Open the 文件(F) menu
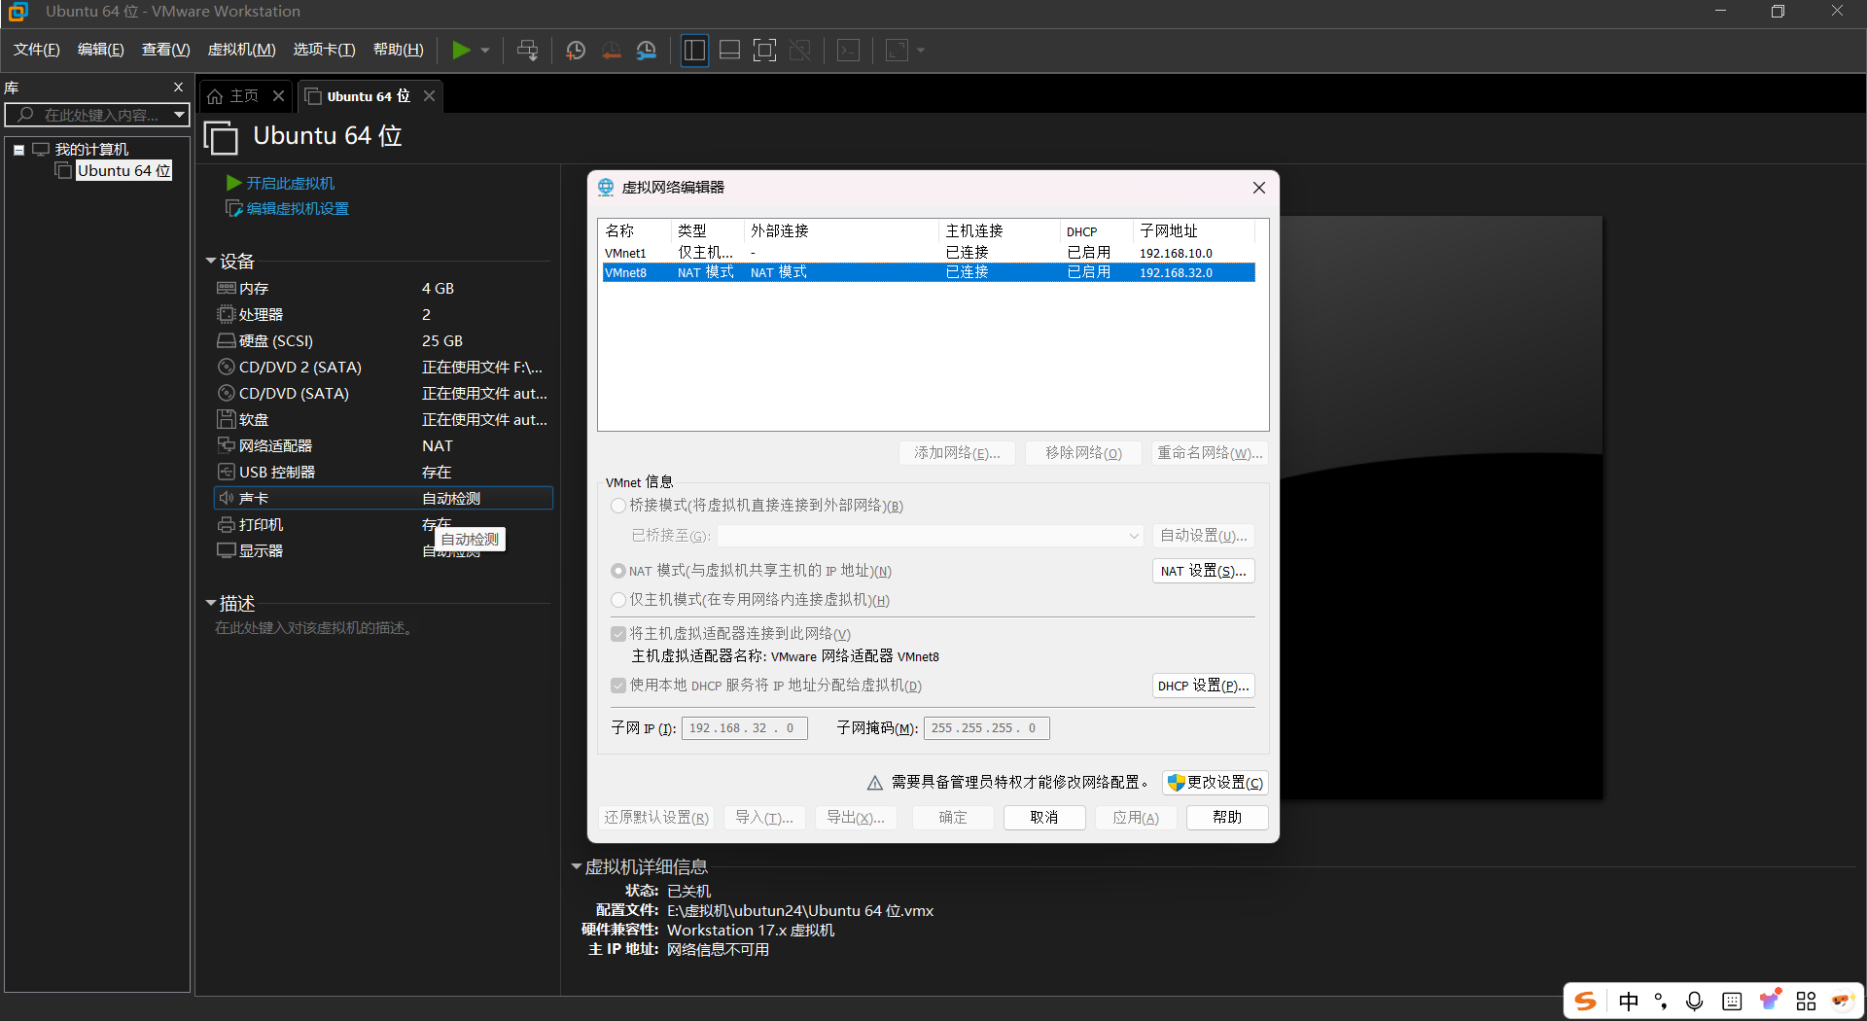The image size is (1867, 1021). pos(37,50)
